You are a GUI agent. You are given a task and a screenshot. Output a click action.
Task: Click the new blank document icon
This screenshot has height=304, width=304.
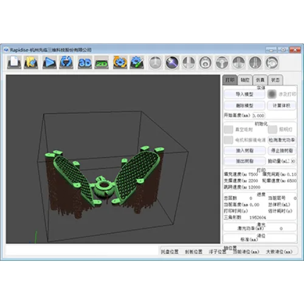coord(14,62)
